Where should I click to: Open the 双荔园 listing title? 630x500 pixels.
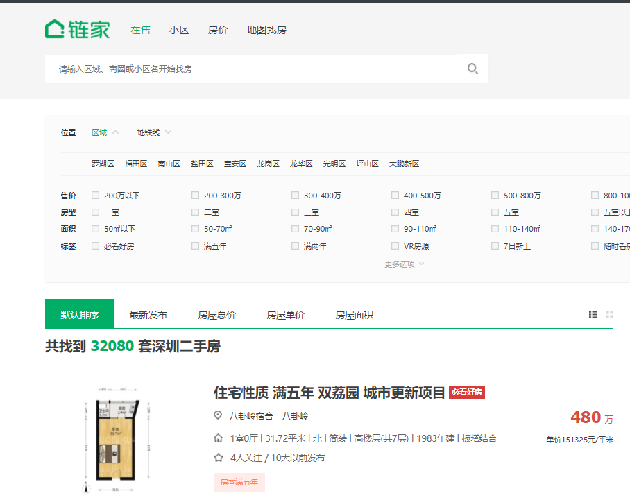tap(329, 393)
